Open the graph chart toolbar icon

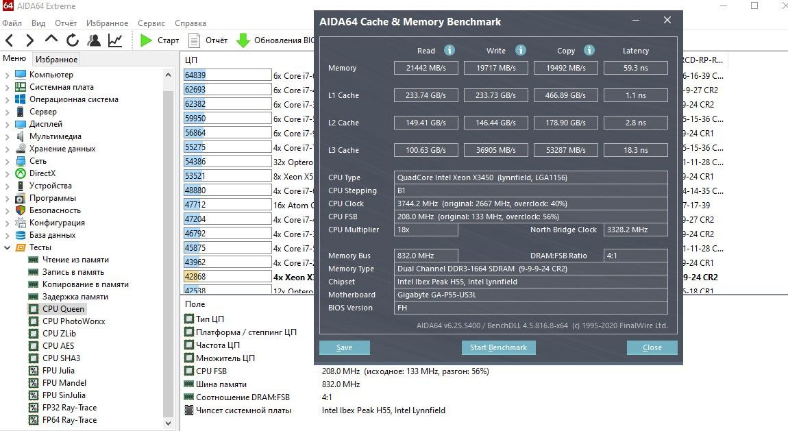coord(115,40)
